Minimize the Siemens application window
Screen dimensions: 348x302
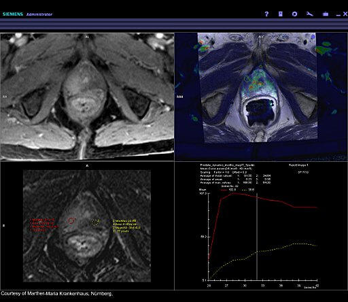(x=338, y=15)
